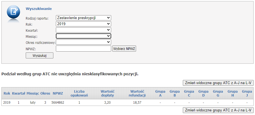Expand the Miesiąc dropdown

point(83,36)
